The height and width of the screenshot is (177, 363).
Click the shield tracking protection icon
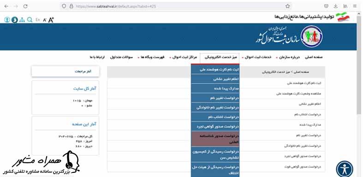coord(64,6)
